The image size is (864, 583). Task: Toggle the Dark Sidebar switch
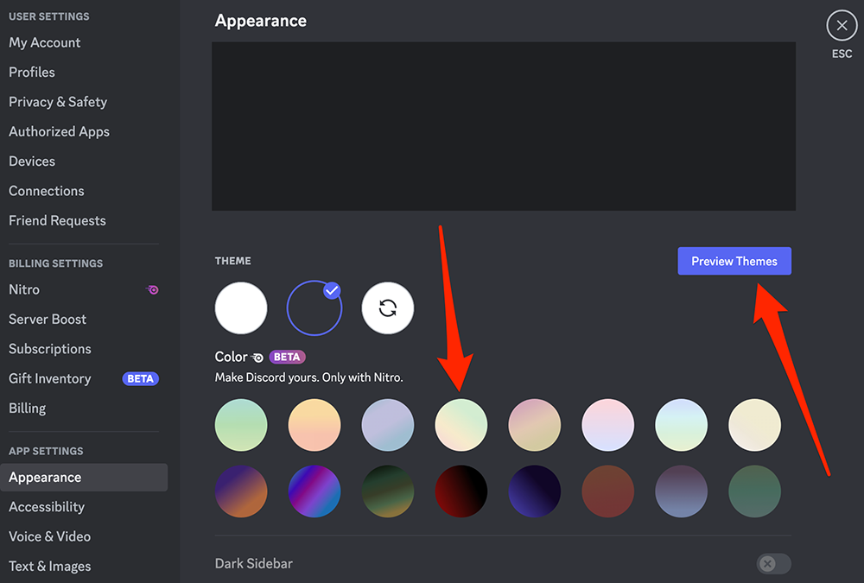click(773, 564)
